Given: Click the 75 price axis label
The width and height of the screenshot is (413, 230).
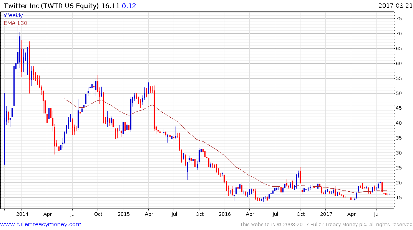Looking at the screenshot, I should tap(398, 19).
